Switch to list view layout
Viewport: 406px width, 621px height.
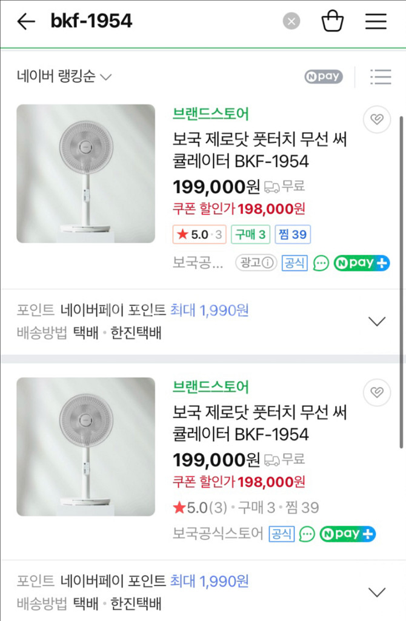coord(381,77)
